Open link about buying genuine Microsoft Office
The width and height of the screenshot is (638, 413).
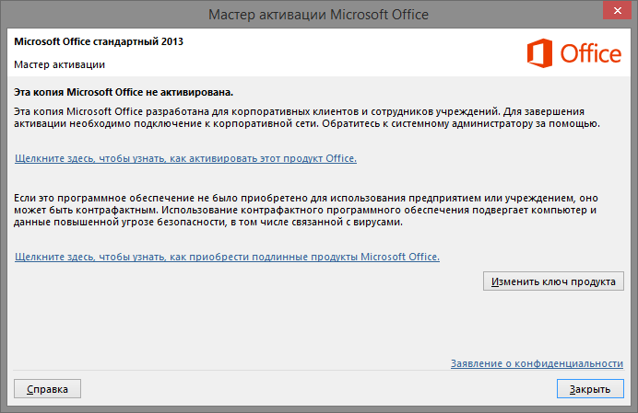tap(227, 257)
